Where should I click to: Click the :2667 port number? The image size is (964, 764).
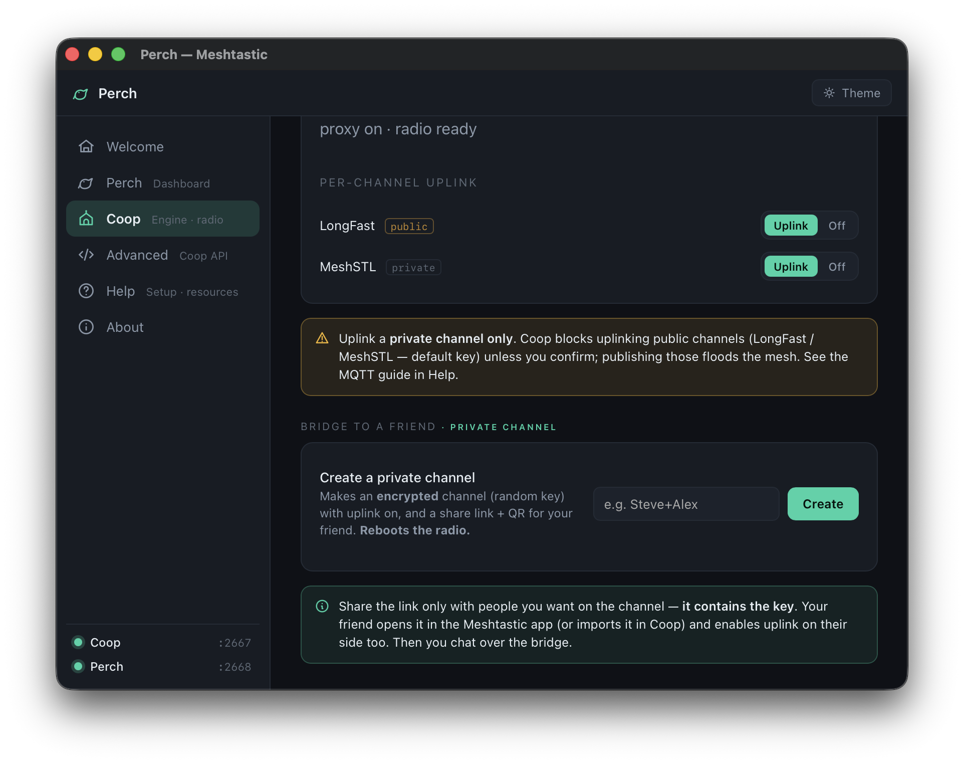[235, 643]
